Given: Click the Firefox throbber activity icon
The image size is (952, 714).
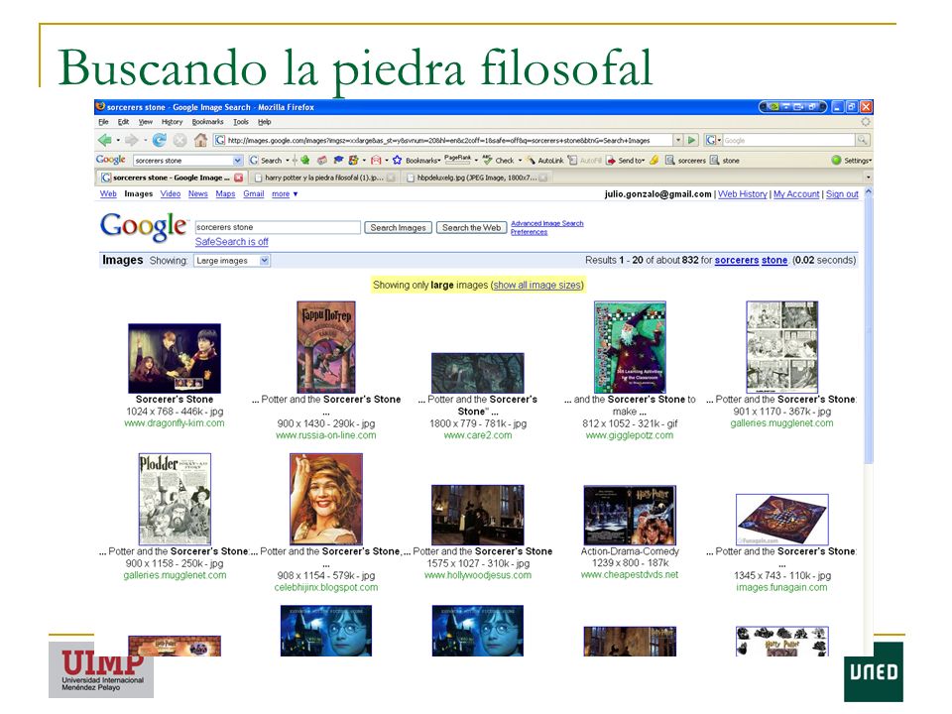Looking at the screenshot, I should click(x=865, y=121).
